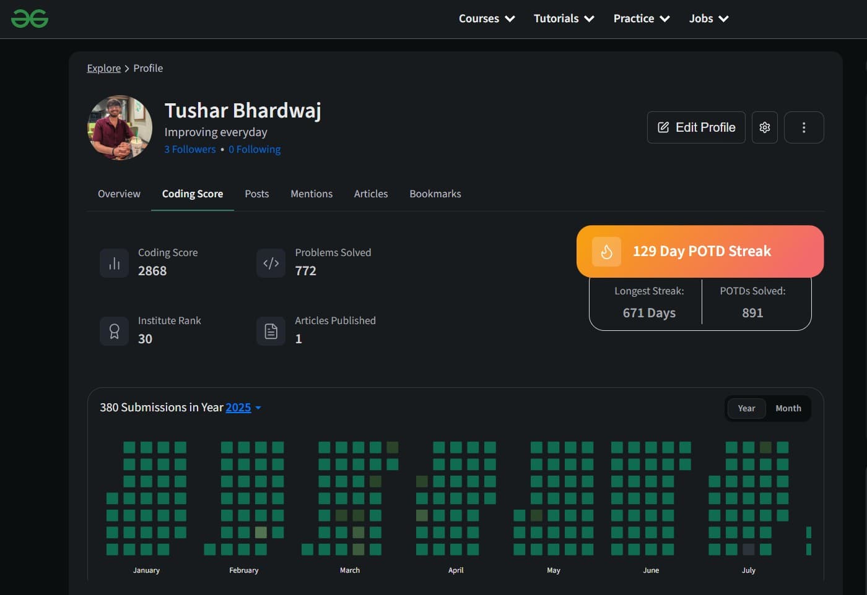Switch submissions view to Year

[x=746, y=408]
